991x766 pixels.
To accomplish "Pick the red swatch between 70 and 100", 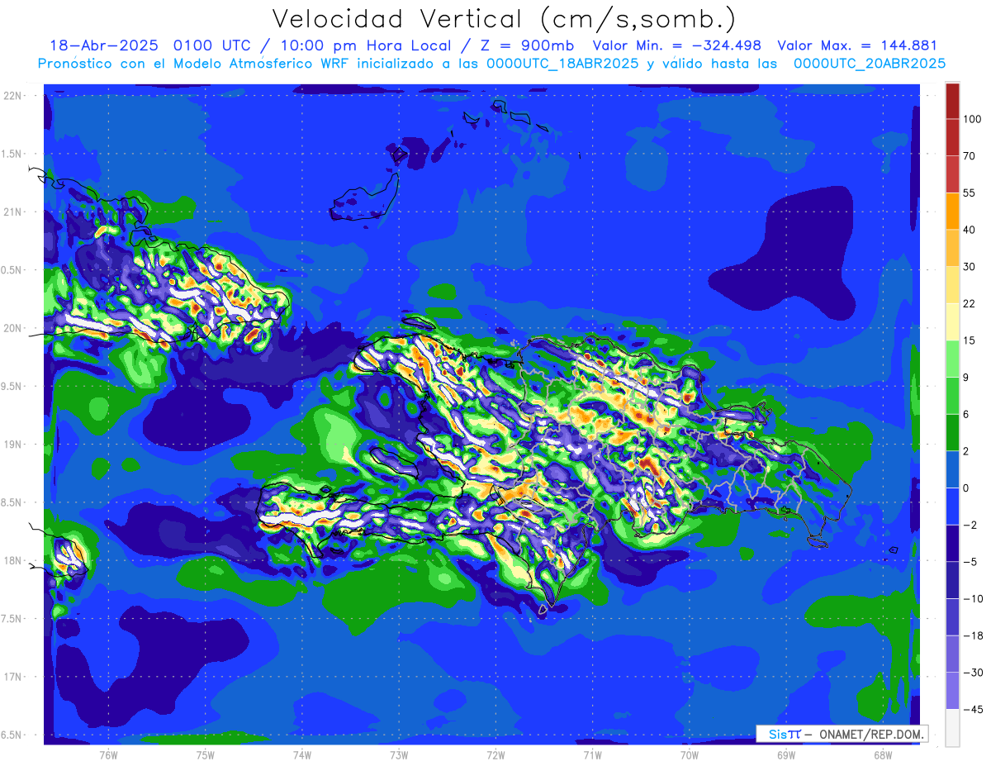I will tap(952, 137).
